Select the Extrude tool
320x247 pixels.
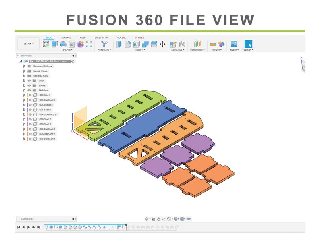(54, 44)
